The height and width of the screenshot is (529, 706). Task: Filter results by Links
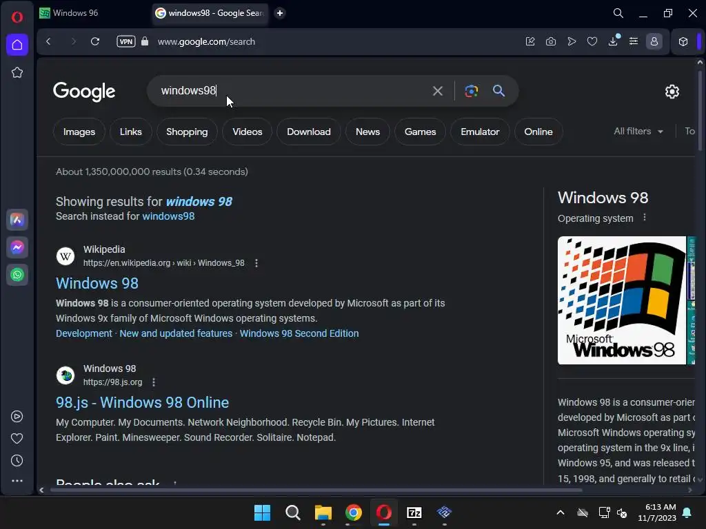click(x=130, y=132)
